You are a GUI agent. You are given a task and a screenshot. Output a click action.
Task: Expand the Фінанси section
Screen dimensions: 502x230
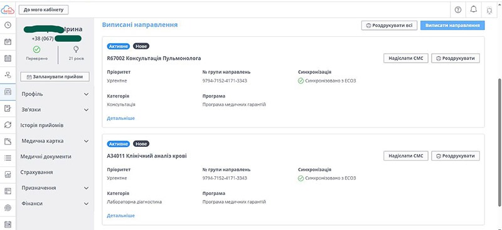point(55,204)
